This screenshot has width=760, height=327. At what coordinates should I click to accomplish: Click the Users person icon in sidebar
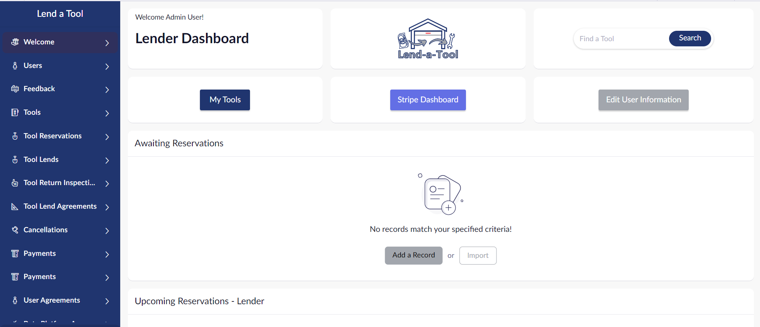point(15,66)
